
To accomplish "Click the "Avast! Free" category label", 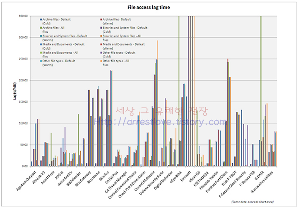I will click(x=48, y=177).
